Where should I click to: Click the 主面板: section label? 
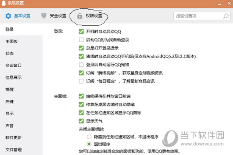pyautogui.click(x=61, y=96)
